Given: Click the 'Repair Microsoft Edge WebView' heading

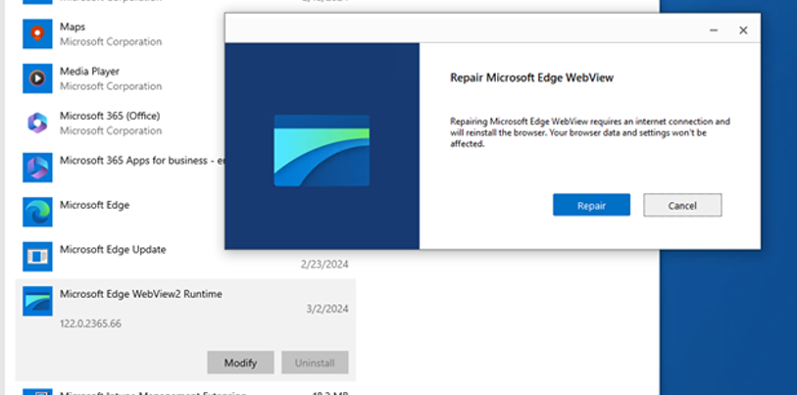Looking at the screenshot, I should coord(531,77).
